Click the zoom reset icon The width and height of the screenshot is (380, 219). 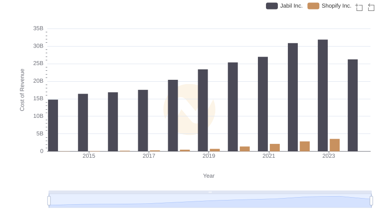[x=371, y=7]
